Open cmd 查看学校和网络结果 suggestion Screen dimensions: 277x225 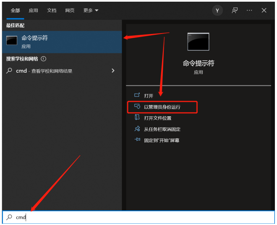pos(62,71)
